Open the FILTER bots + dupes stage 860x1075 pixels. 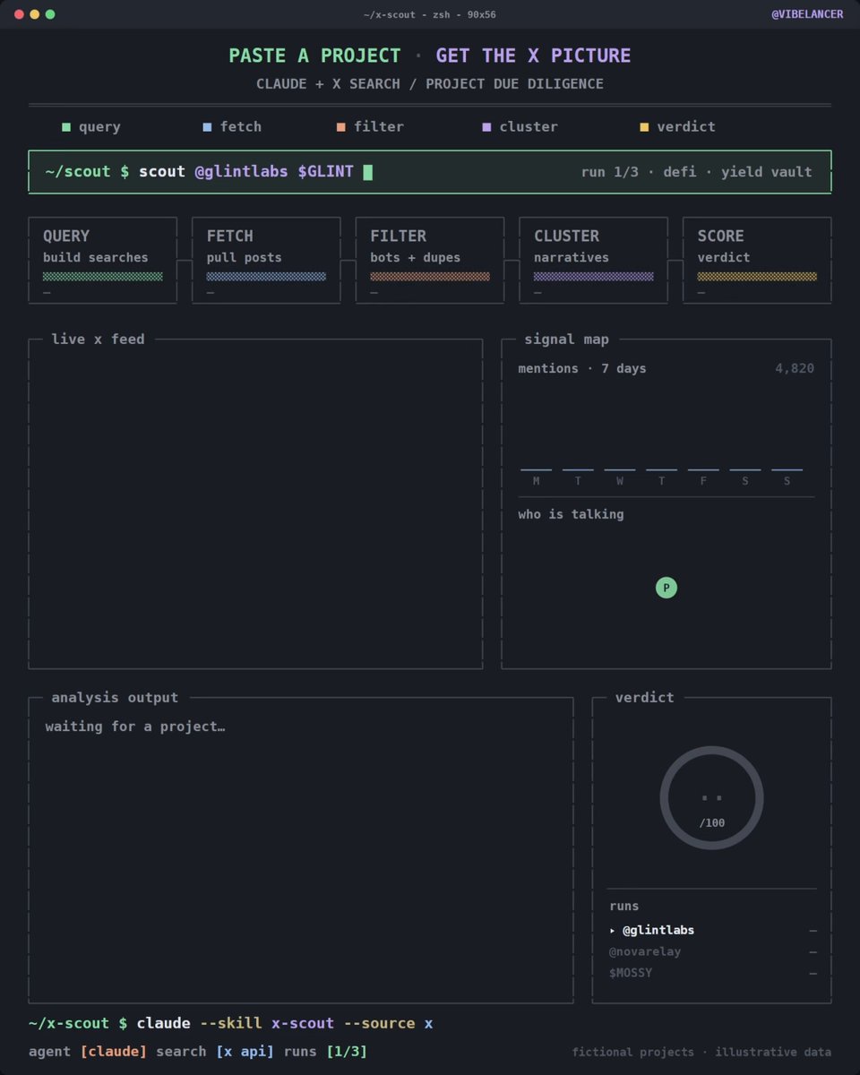coord(430,261)
